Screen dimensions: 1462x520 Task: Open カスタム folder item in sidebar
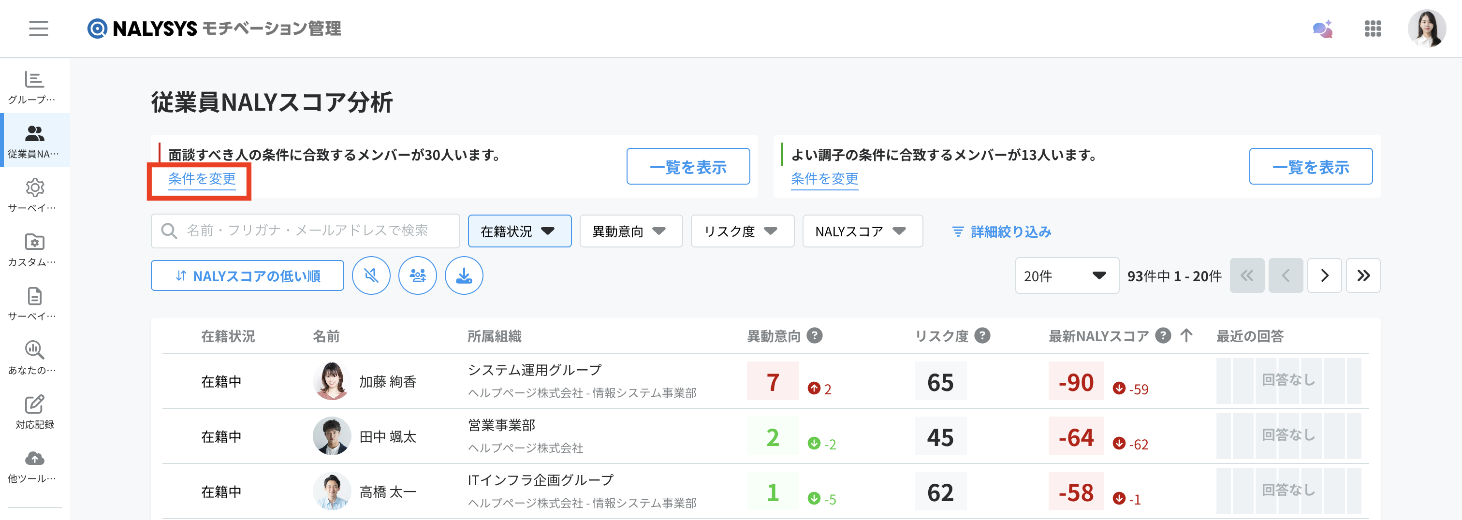[35, 249]
